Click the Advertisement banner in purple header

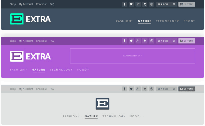[132, 56]
